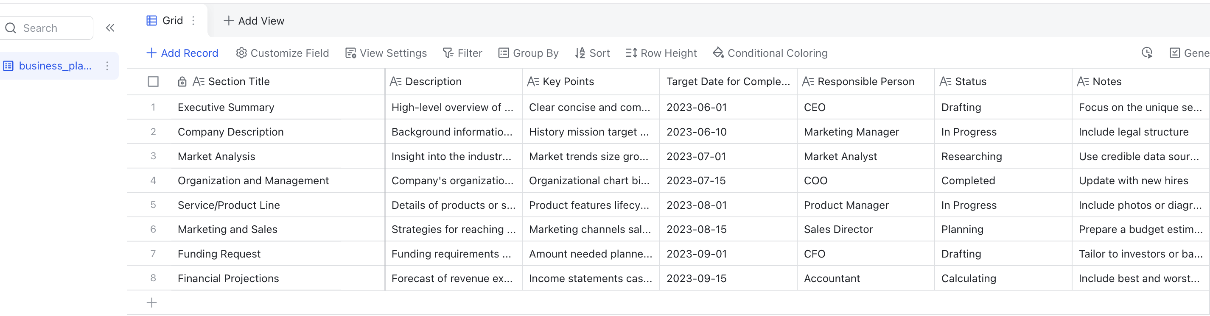
Task: Click the Sort A-Z icon
Action: [x=580, y=53]
